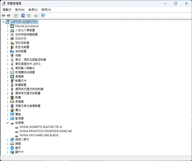Click the Neural processors chip icon
192x161 pixels.
(12, 26)
